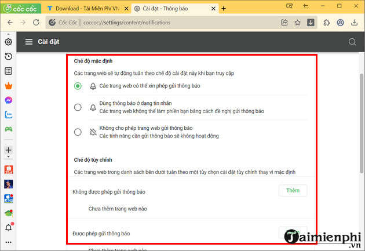Click Thêm button for blocked notifications
This screenshot has width=365, height=251.
(x=293, y=190)
